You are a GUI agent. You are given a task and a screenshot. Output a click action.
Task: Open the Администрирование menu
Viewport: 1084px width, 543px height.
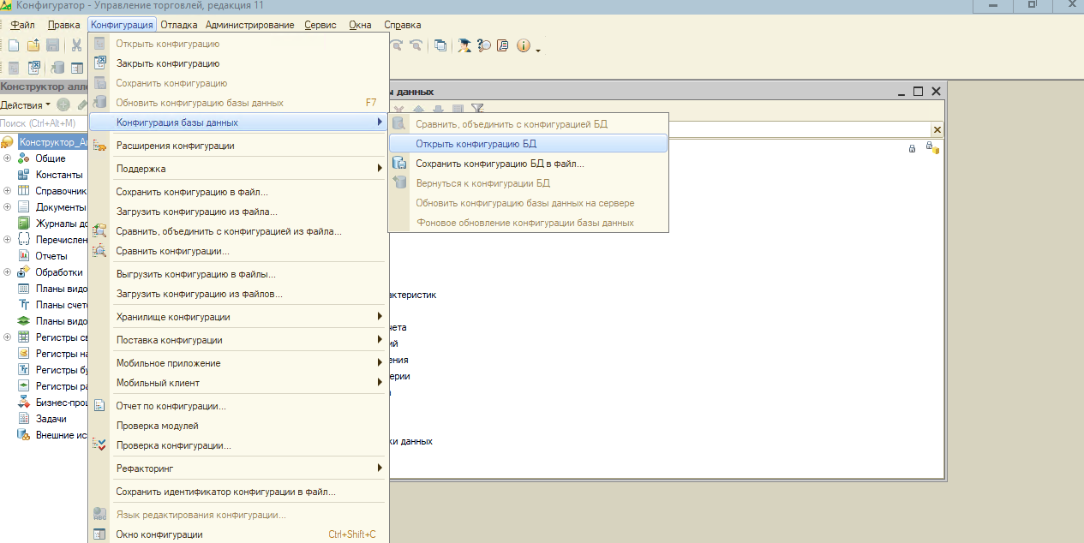click(250, 25)
